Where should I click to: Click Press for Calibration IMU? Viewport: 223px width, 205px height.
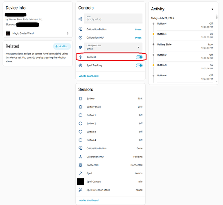click(x=138, y=38)
